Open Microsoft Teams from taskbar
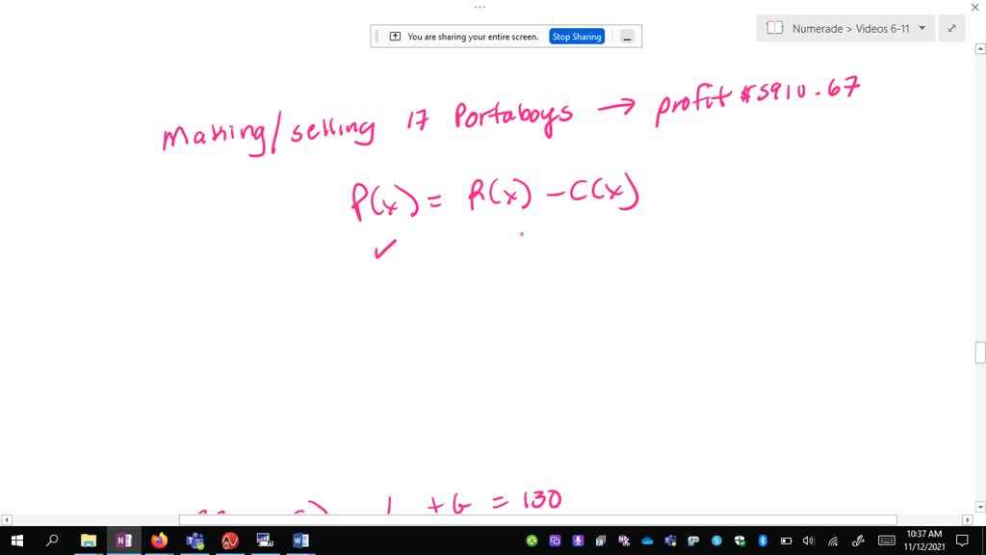 [x=195, y=541]
